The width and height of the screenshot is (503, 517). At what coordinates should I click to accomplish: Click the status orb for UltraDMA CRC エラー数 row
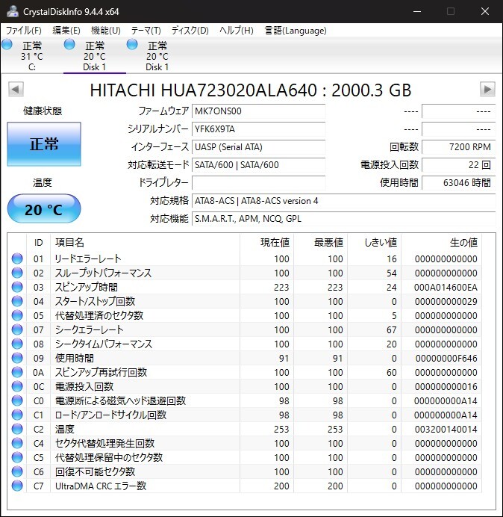[17, 486]
